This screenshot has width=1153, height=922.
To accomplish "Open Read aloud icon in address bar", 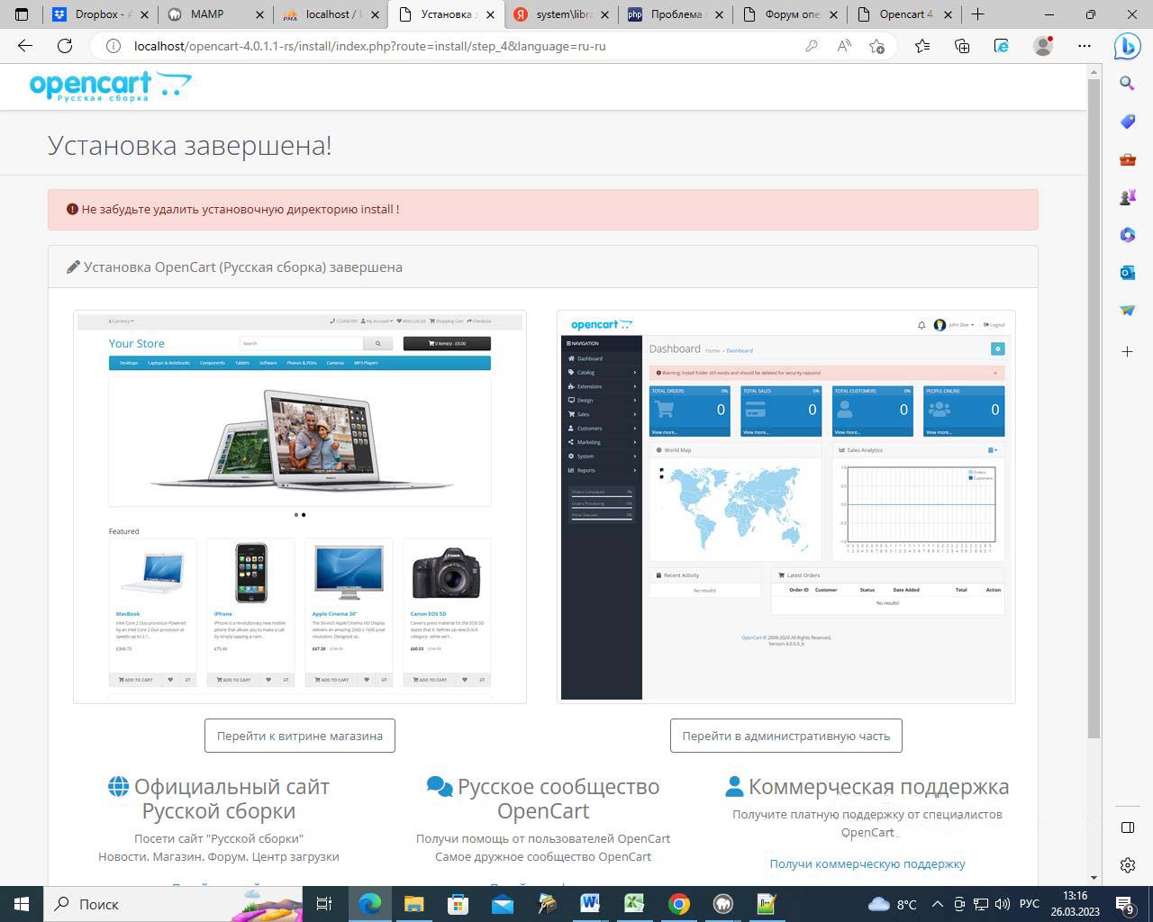I will [x=844, y=46].
